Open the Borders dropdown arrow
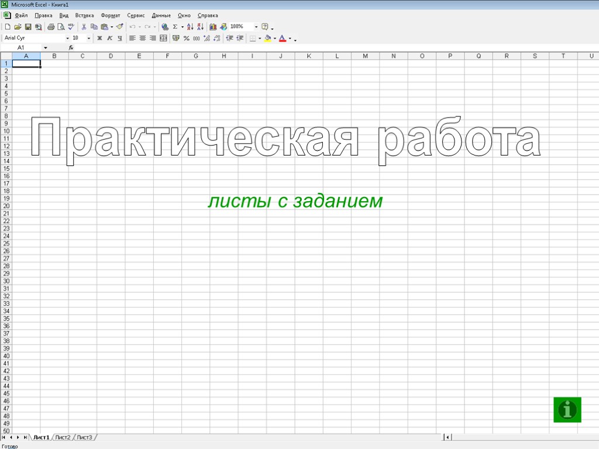The image size is (599, 449). pos(260,38)
